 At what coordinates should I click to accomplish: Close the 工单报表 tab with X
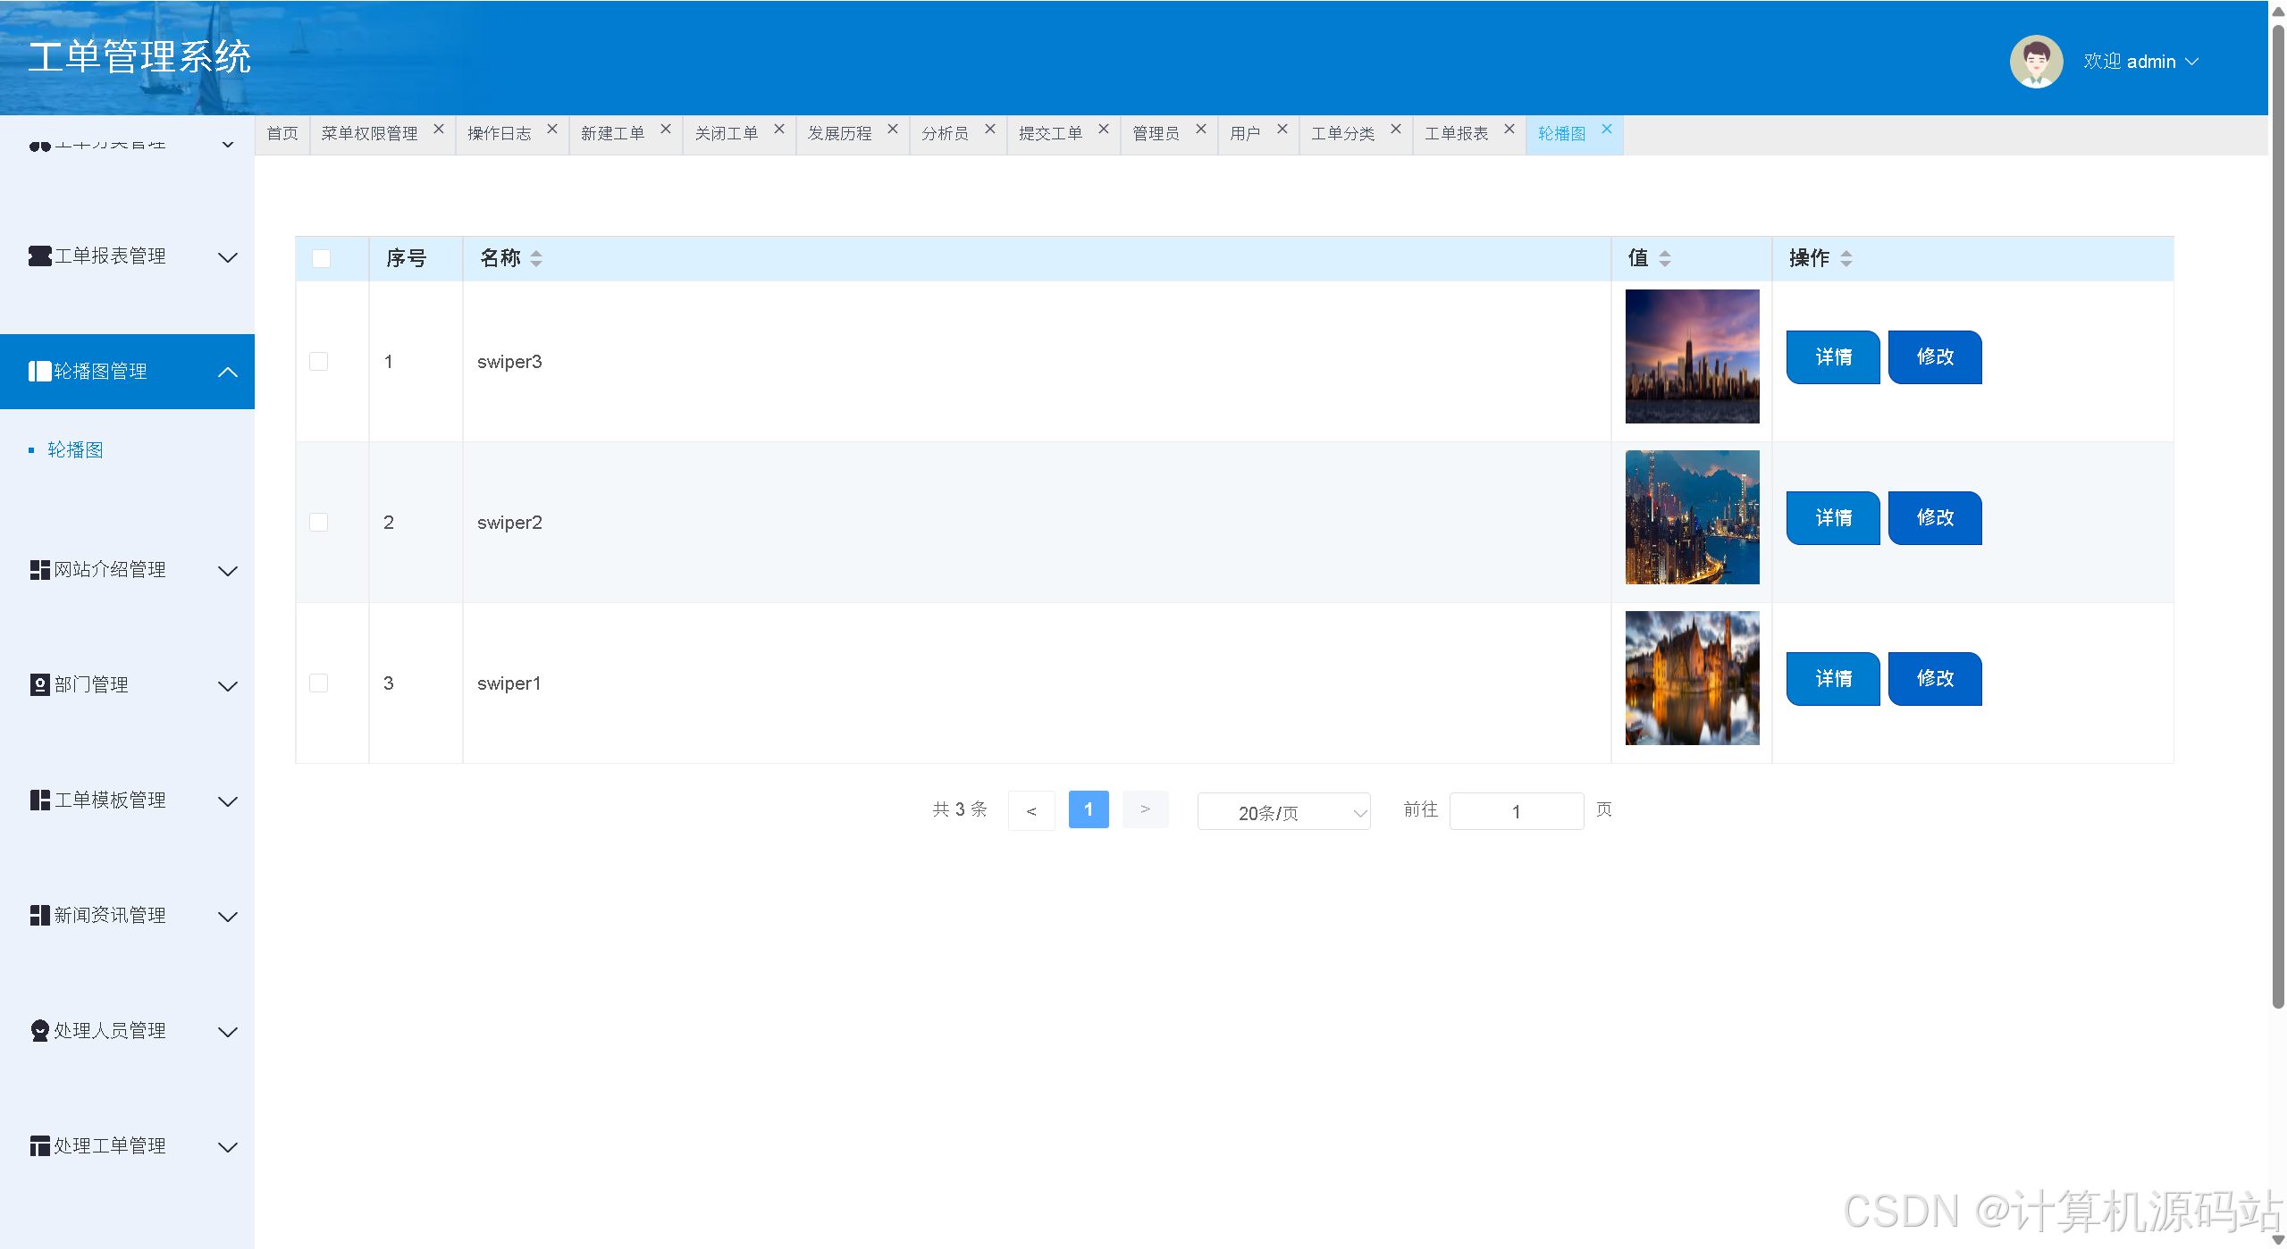(x=1509, y=130)
